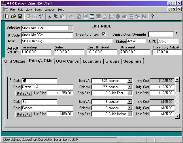Click the Print Preview magnifier icon
The height and width of the screenshot is (143, 183).
(x=35, y=16)
